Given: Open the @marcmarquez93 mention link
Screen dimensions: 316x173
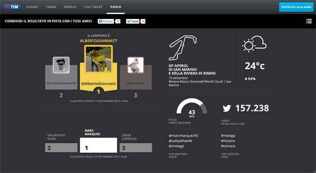Looking at the screenshot, I should tap(183, 136).
